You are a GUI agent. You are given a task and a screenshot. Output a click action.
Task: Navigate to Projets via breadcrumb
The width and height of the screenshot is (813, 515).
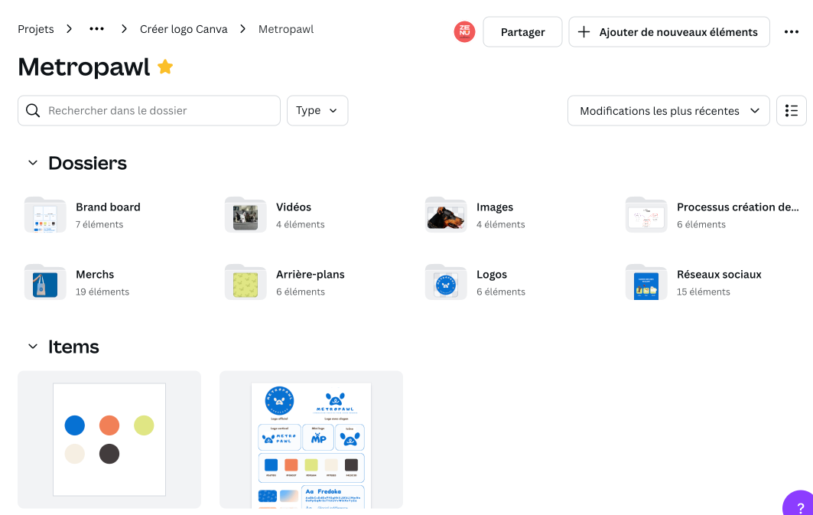35,29
